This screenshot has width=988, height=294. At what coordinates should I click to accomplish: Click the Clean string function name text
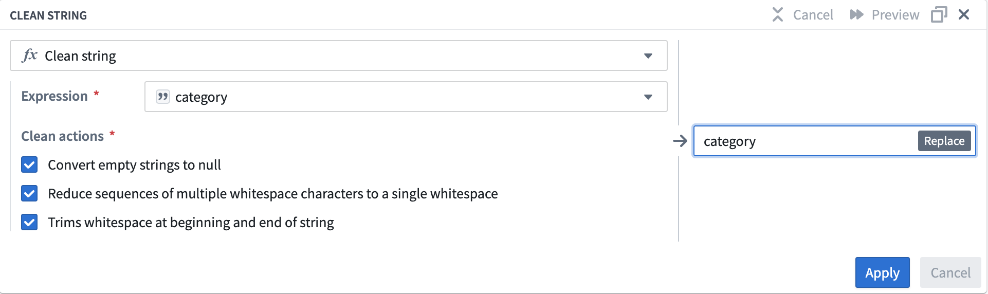(80, 56)
